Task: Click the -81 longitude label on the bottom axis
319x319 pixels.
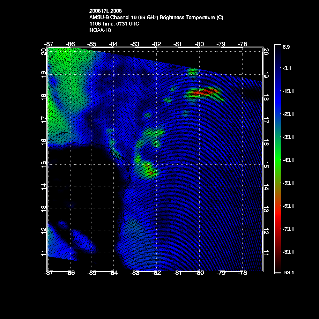Action: [178, 273]
